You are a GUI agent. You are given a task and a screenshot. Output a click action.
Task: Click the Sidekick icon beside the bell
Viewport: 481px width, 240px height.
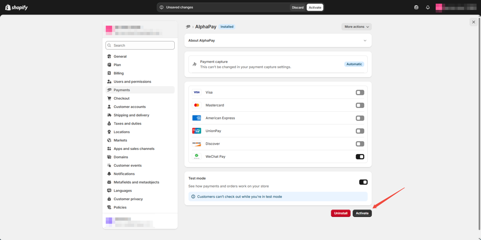pyautogui.click(x=416, y=8)
